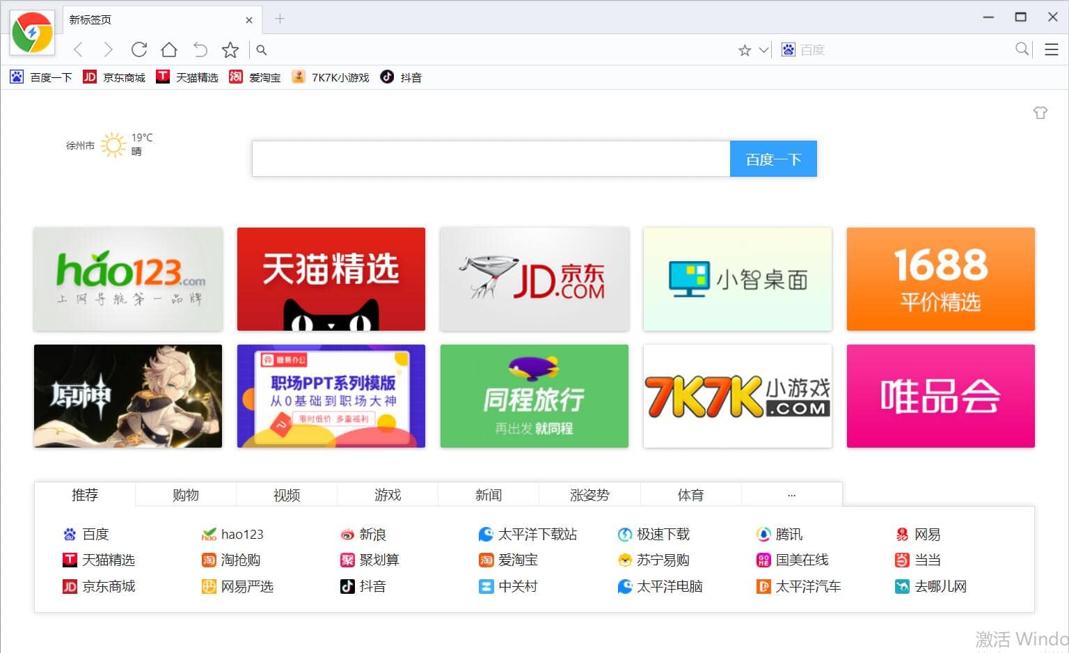Open 聚划算 link
Image resolution: width=1069 pixels, height=653 pixels.
(370, 560)
